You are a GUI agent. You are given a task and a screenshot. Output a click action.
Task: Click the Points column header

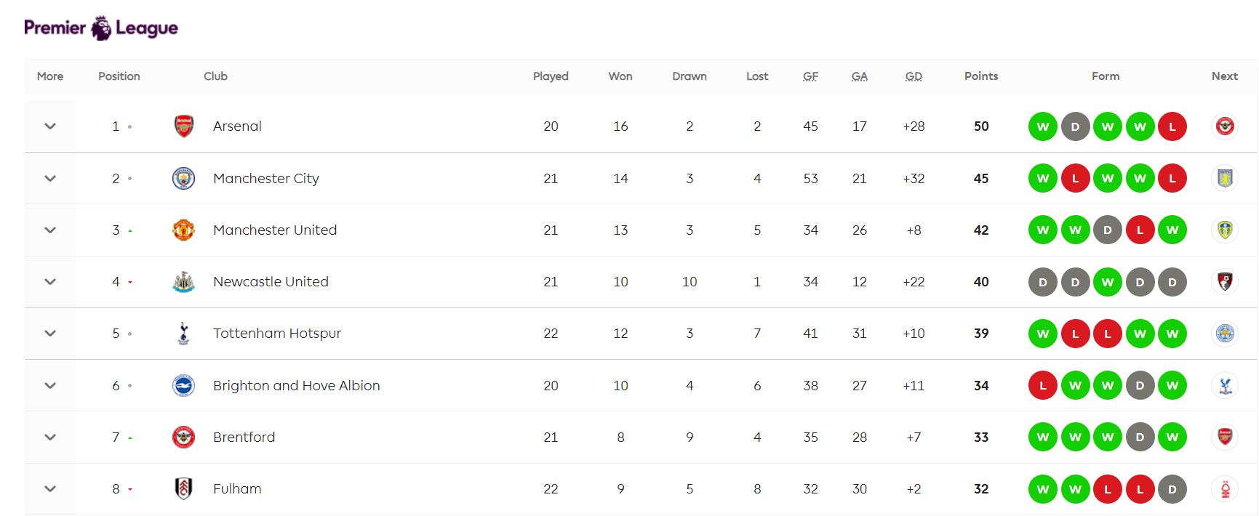981,76
